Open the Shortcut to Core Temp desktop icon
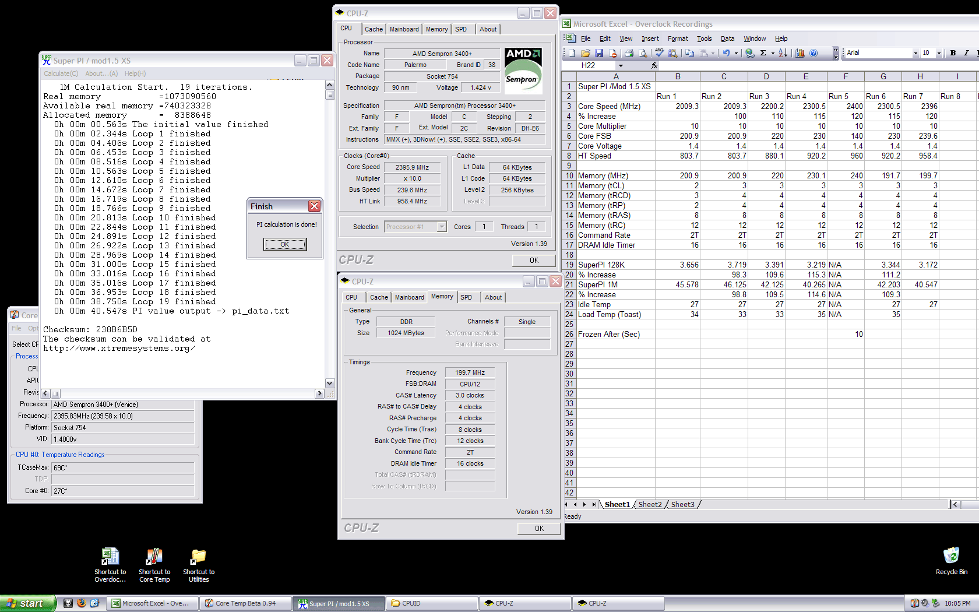Viewport: 979px width, 612px height. point(154,565)
